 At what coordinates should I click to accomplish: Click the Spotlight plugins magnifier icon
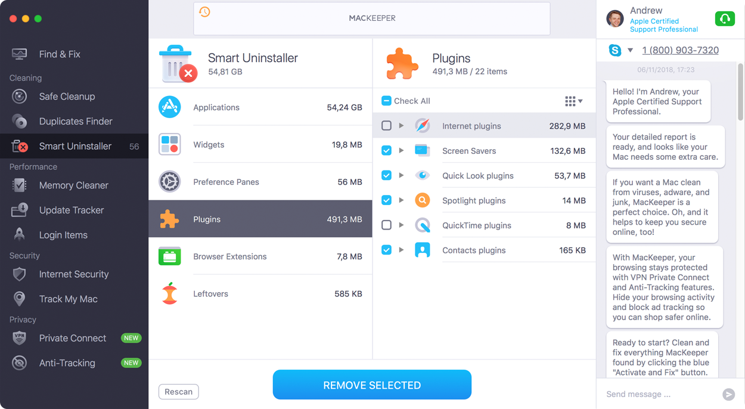pos(423,200)
